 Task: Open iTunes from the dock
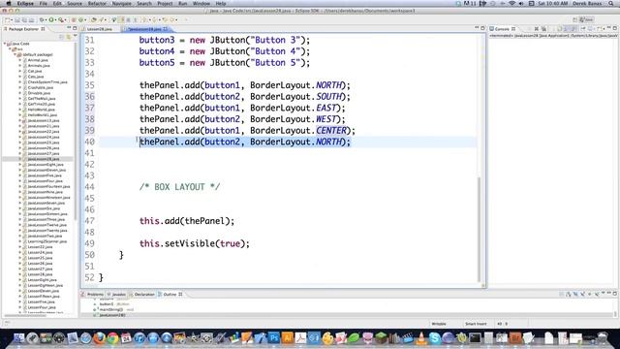pyautogui.click(x=139, y=338)
